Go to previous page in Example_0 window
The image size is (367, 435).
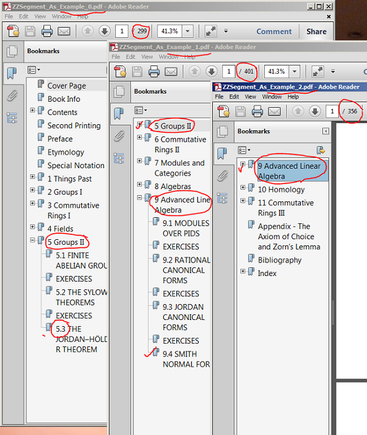point(87,31)
